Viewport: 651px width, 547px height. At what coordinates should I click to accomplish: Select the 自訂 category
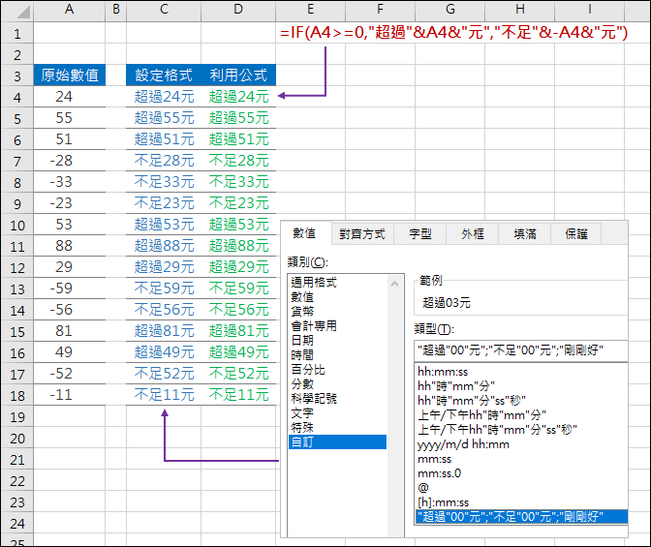pos(337,442)
